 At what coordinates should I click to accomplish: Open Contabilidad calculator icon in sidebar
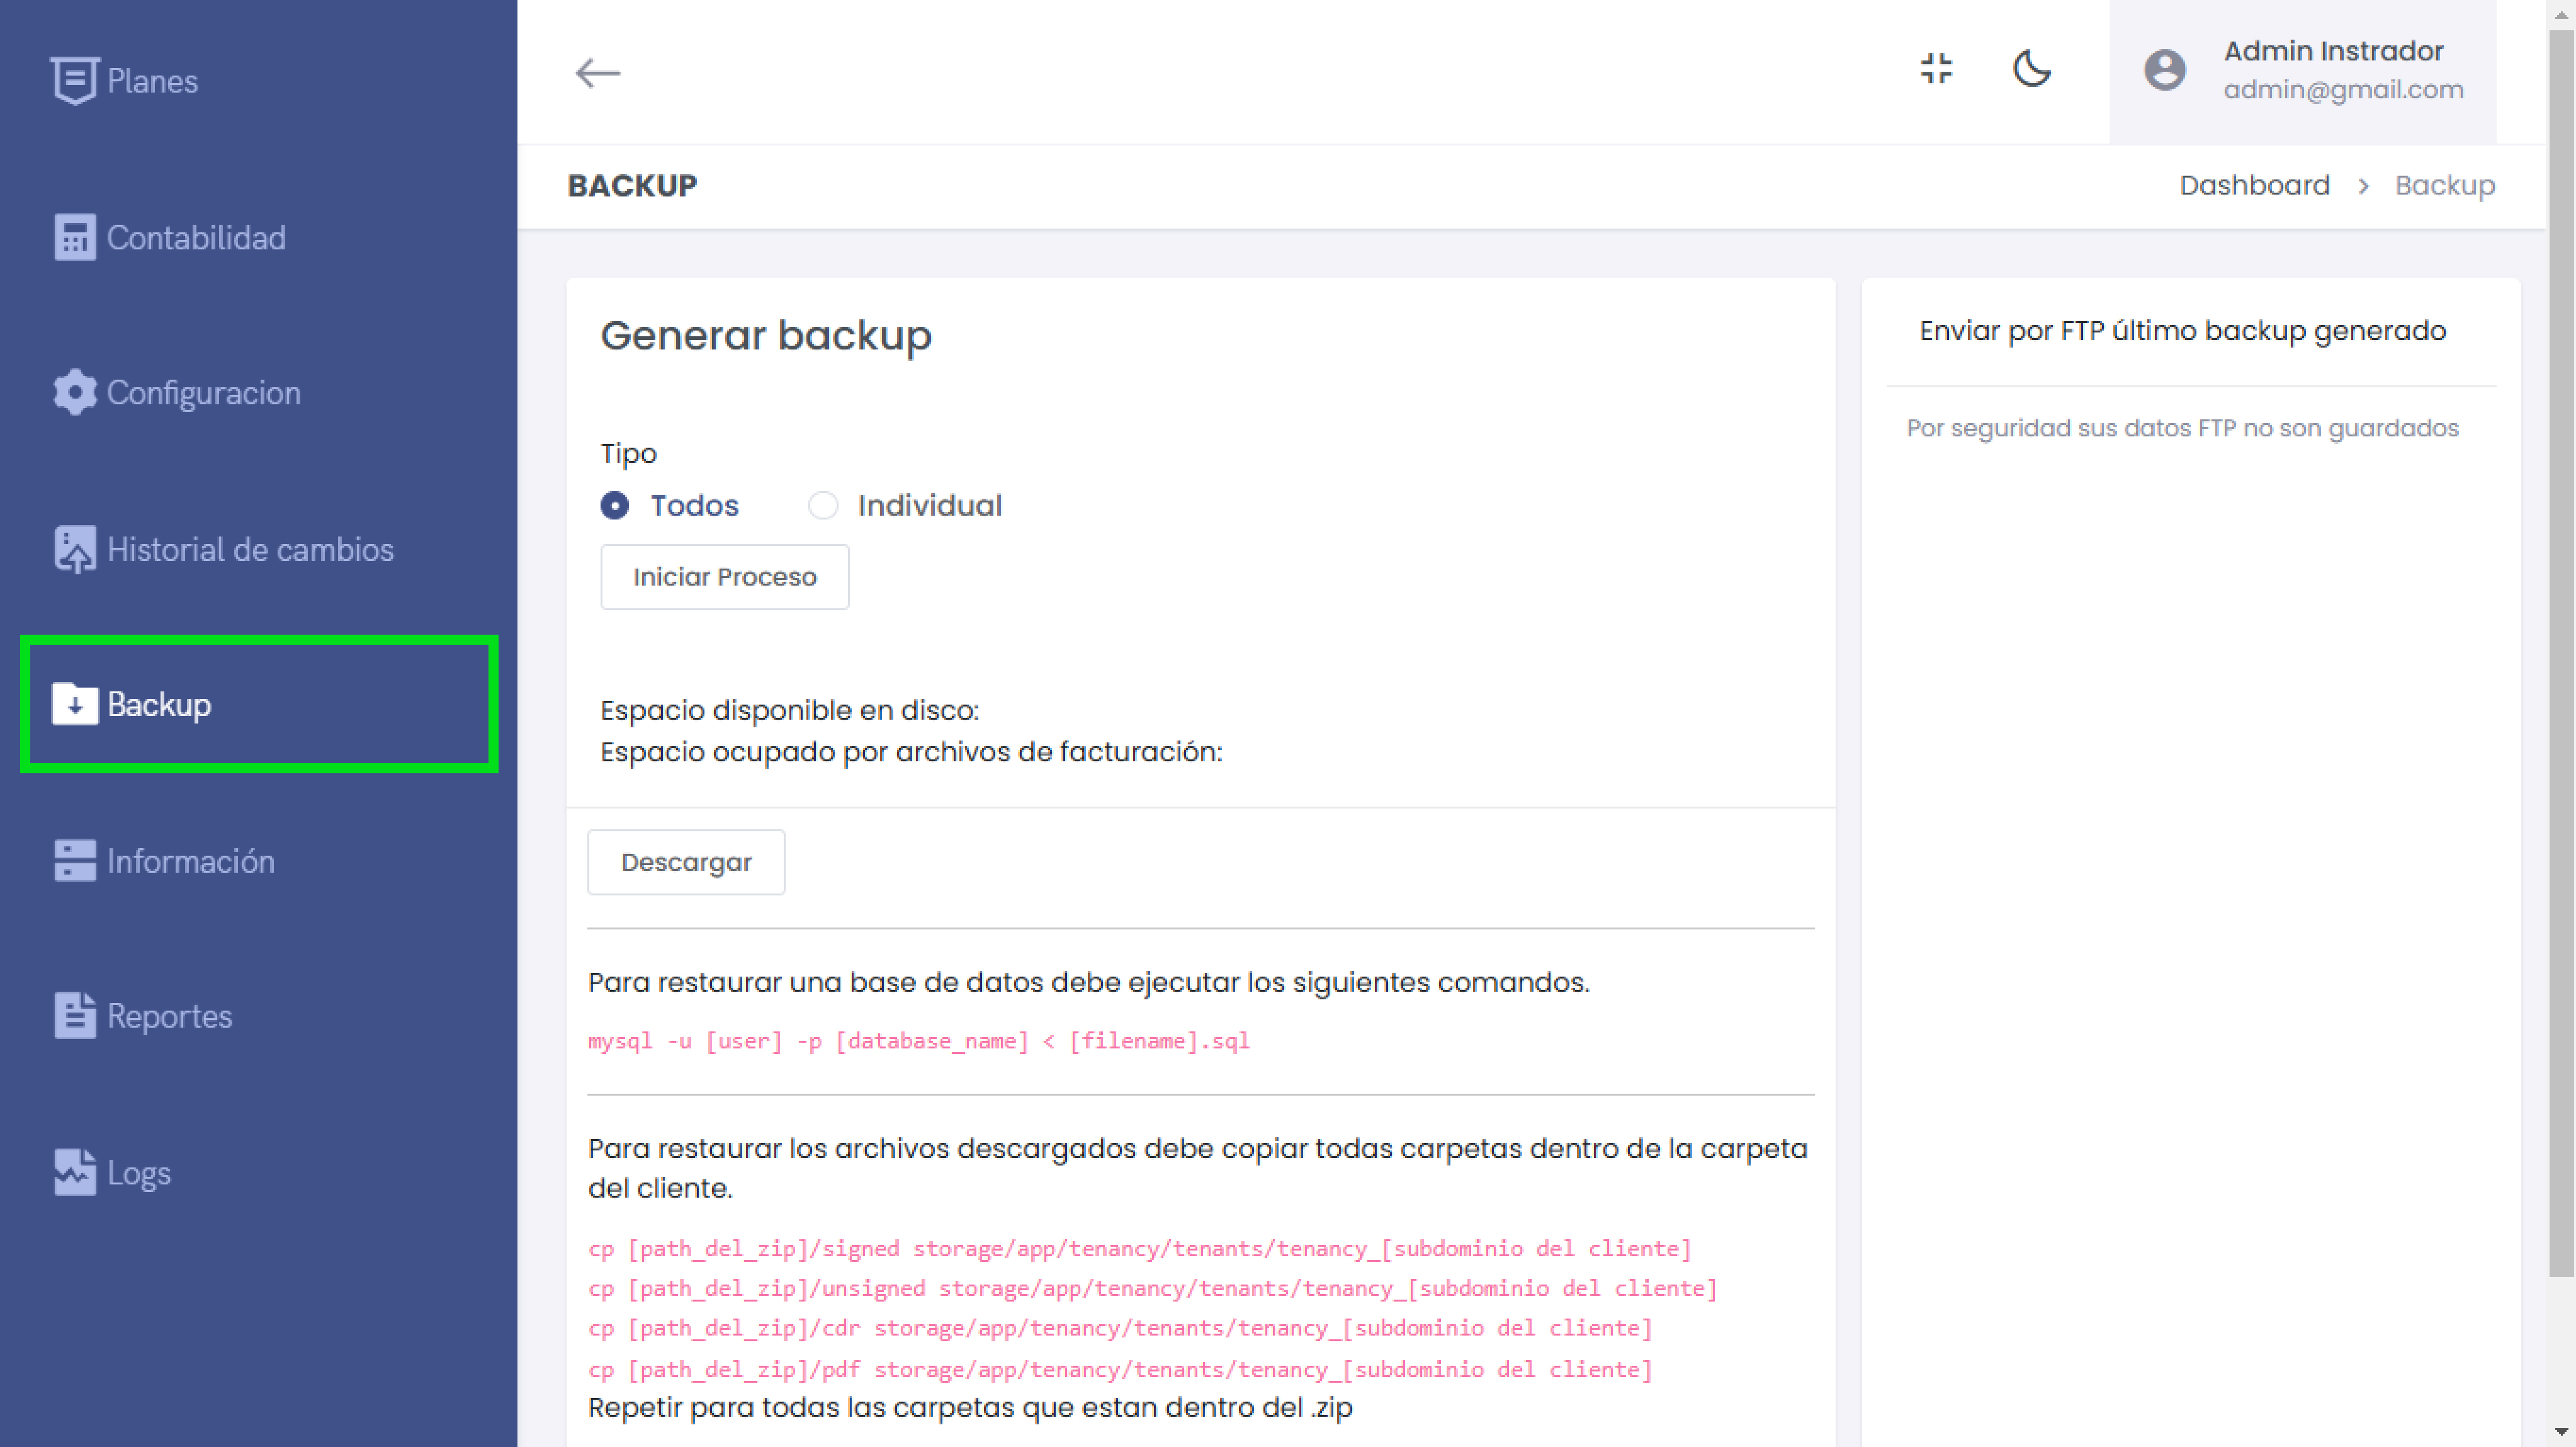coord(74,237)
